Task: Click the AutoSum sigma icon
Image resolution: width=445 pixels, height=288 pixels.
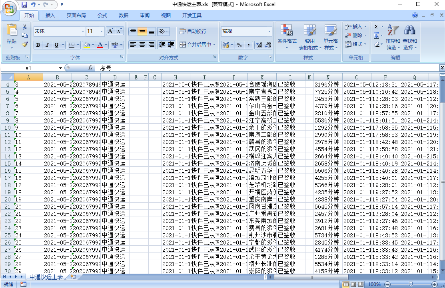Action: click(x=377, y=27)
